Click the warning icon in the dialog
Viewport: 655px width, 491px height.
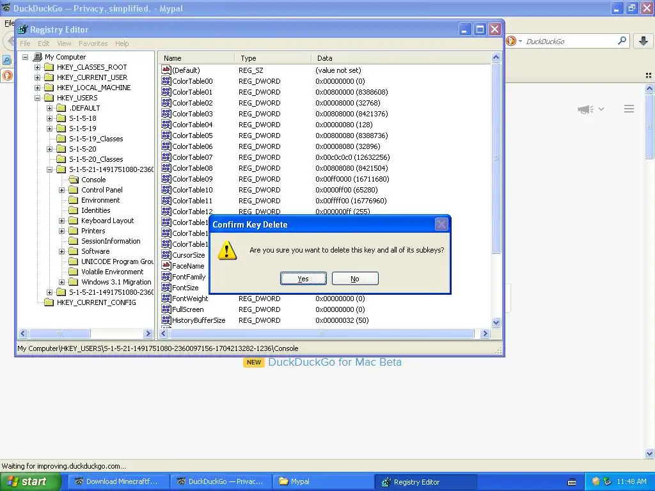tap(227, 250)
